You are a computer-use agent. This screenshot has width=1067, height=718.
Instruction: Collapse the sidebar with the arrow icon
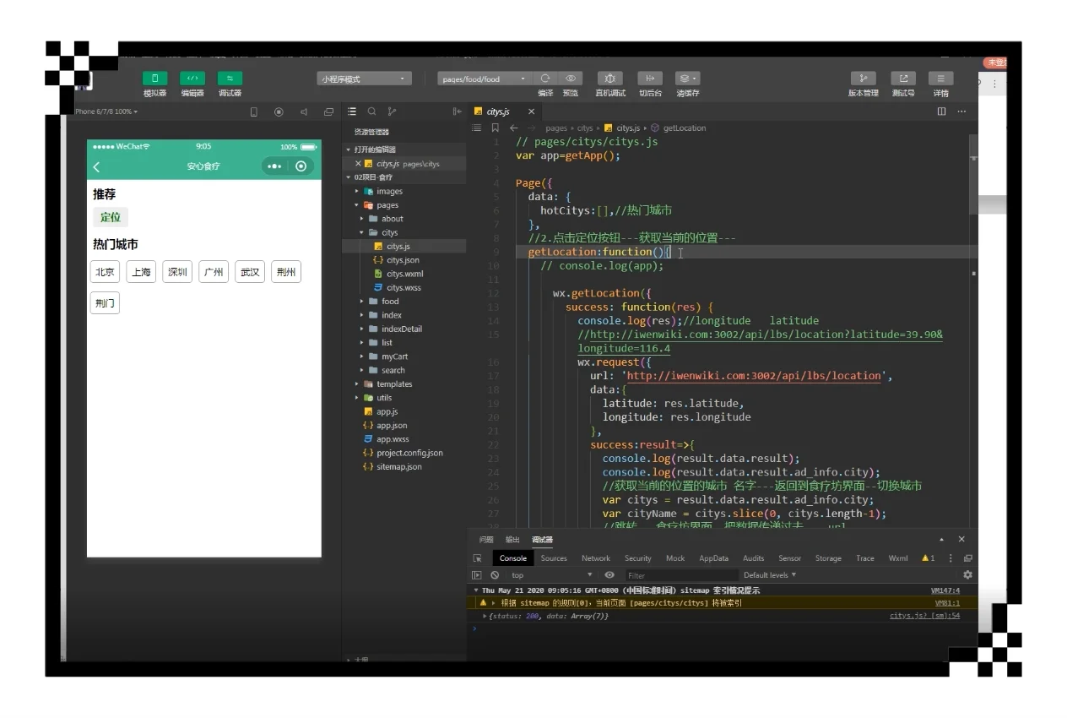(x=457, y=112)
